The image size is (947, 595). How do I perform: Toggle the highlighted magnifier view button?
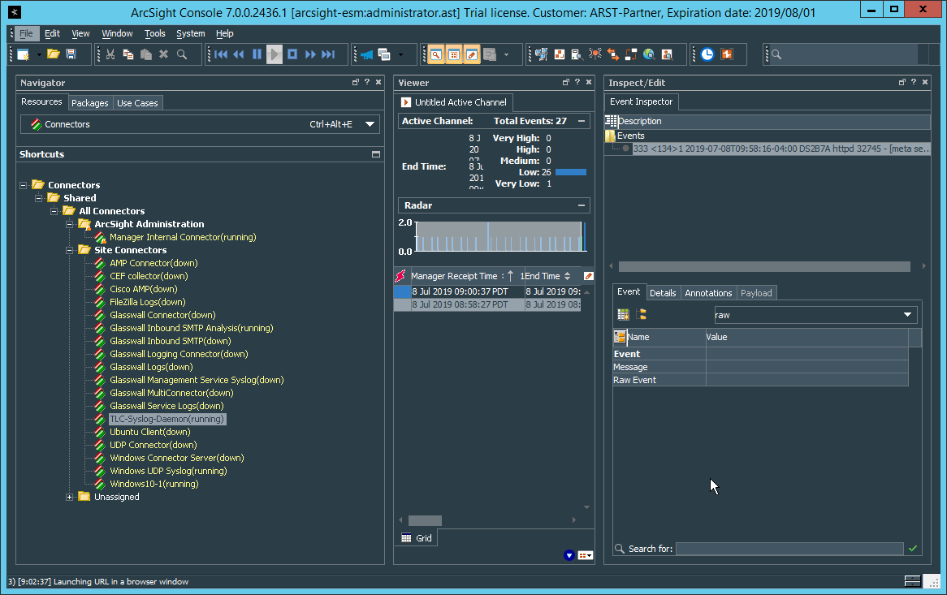click(436, 54)
